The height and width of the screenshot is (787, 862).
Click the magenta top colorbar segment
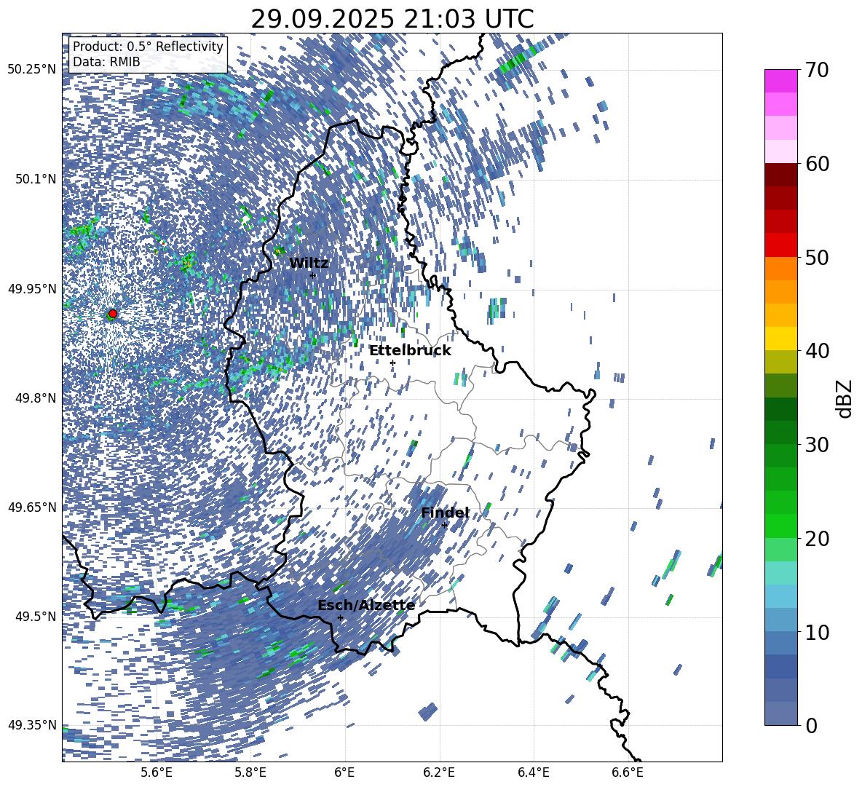click(781, 82)
